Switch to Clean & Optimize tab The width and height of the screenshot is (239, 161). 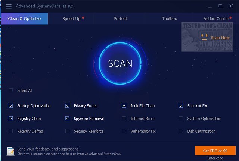click(24, 19)
